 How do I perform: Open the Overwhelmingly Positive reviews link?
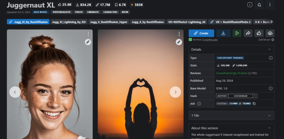tap(231, 73)
